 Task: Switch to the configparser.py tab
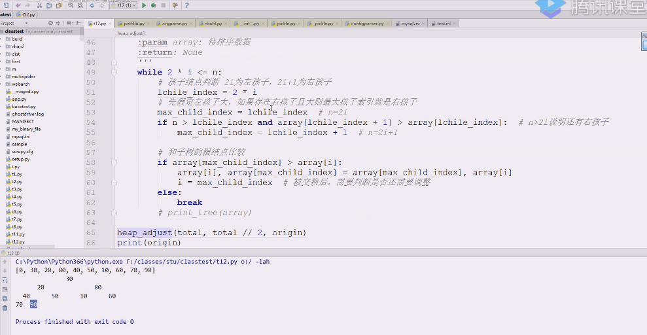click(x=367, y=24)
